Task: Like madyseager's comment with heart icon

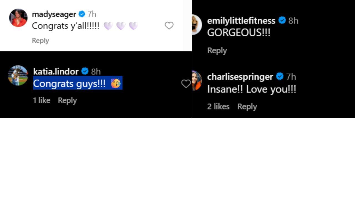Action: click(169, 26)
